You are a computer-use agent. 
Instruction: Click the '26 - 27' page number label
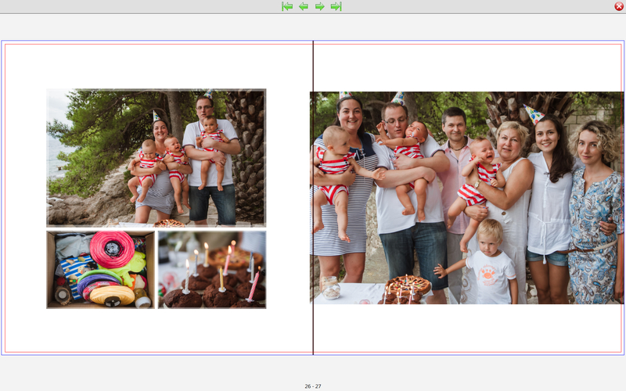313,386
